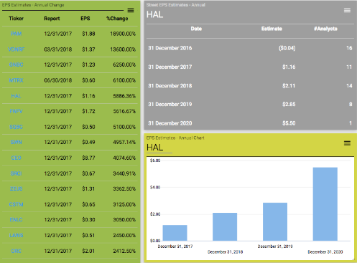This screenshot has width=357, height=263.
Task: Open the FNFV ticker link
Action: point(17,111)
